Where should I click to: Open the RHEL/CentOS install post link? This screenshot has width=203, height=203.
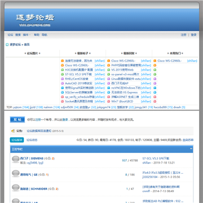point(77,79)
